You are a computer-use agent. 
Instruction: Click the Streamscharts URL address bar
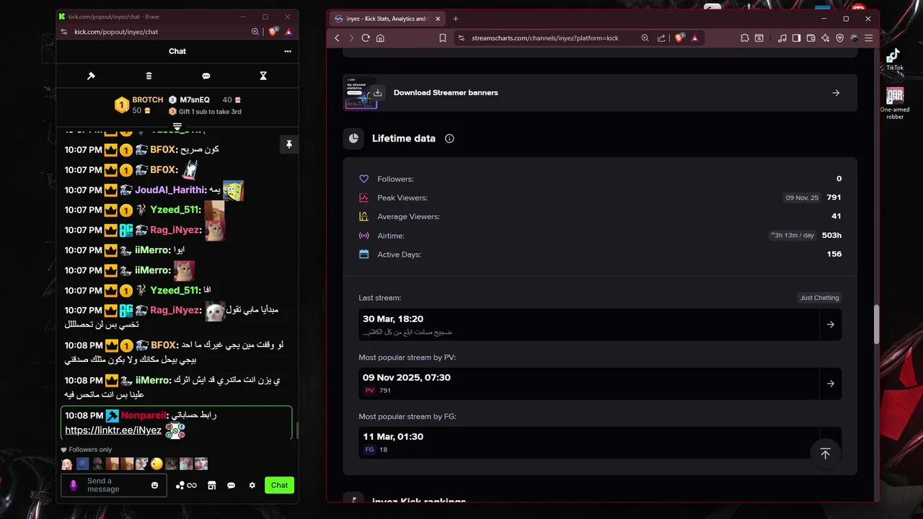545,38
